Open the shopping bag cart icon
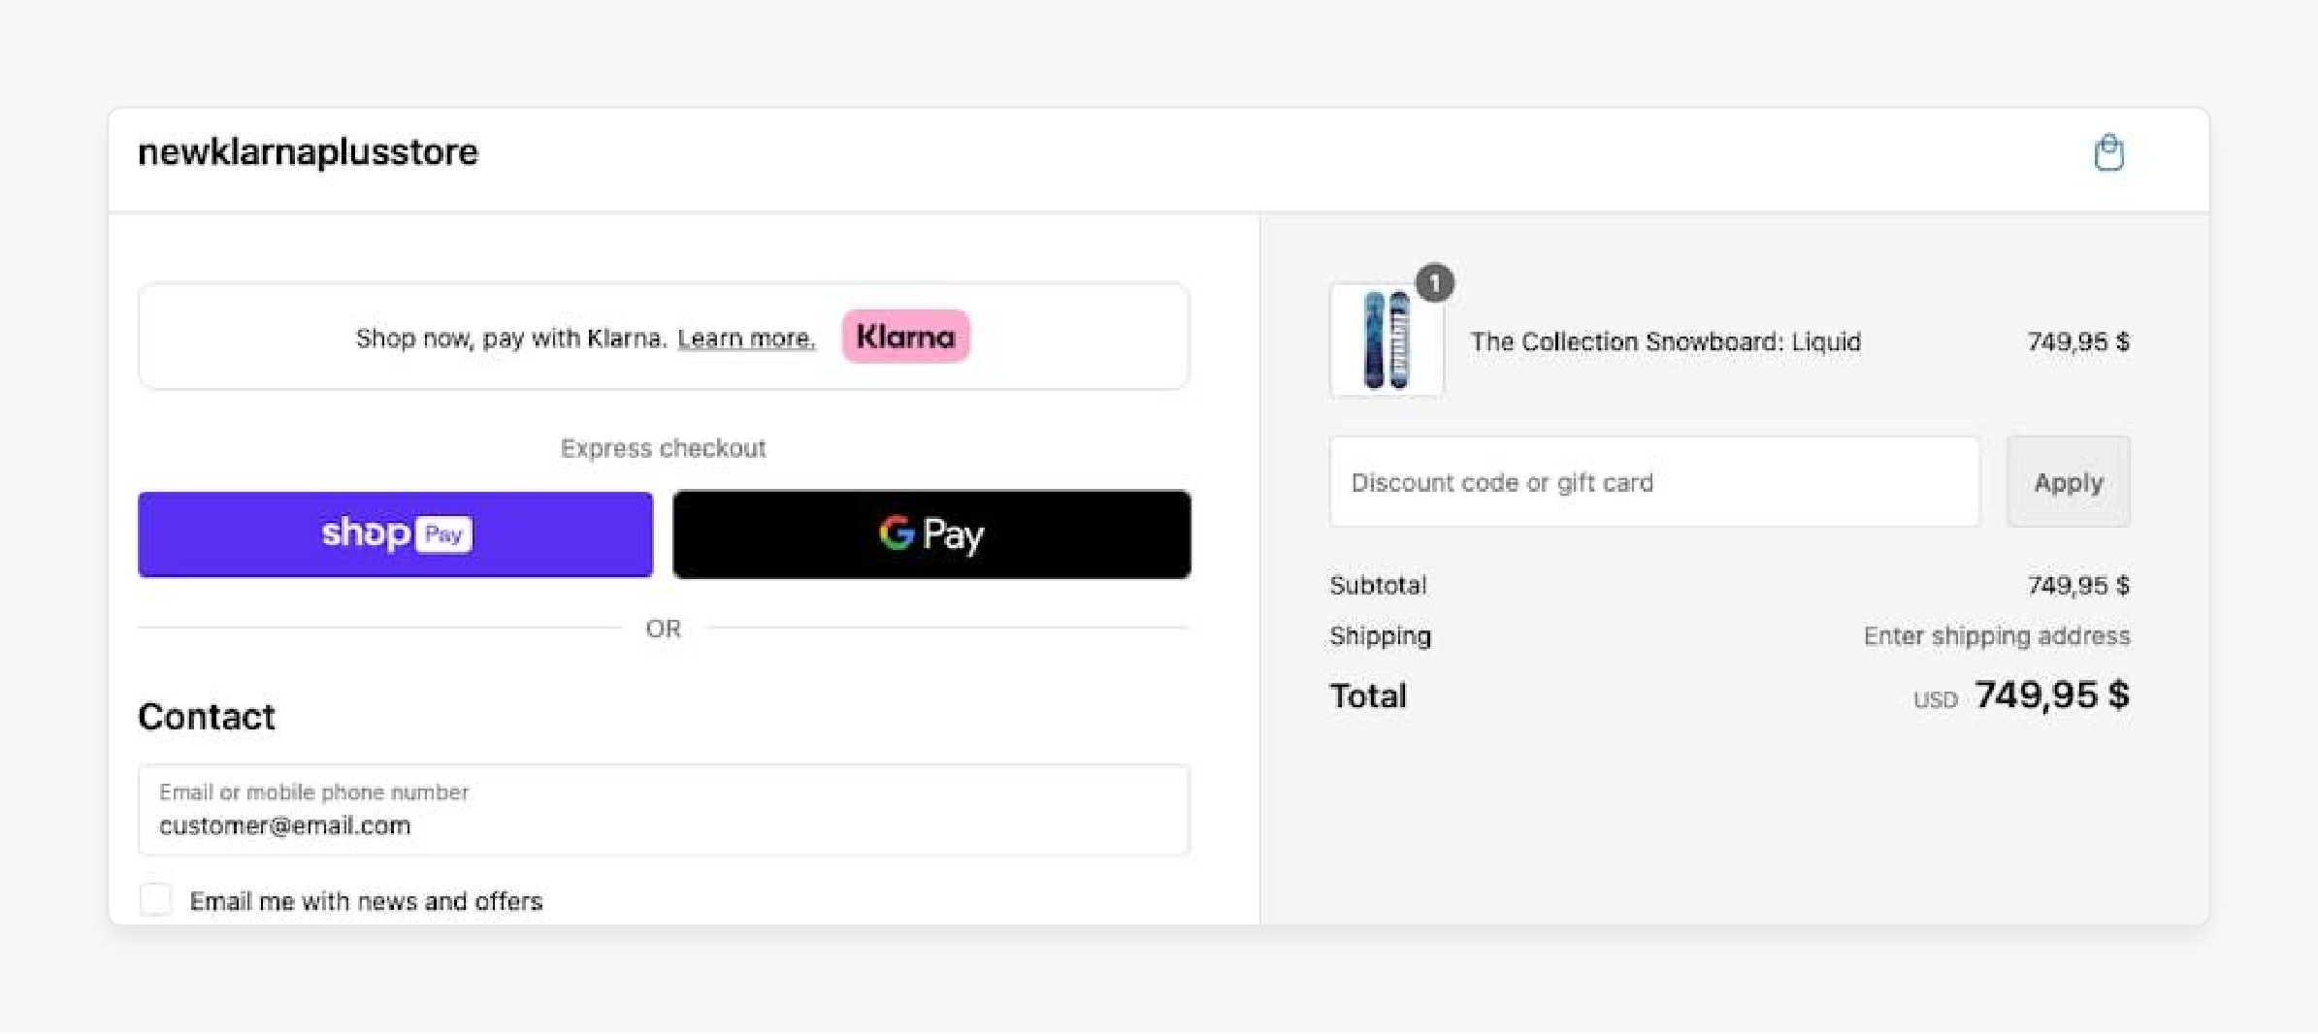Viewport: 2318px width, 1034px height. pyautogui.click(x=2108, y=152)
